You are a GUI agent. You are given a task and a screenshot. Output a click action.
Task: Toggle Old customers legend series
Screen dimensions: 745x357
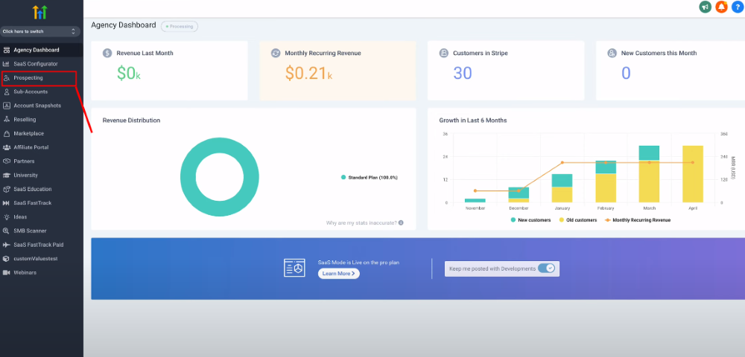click(577, 220)
